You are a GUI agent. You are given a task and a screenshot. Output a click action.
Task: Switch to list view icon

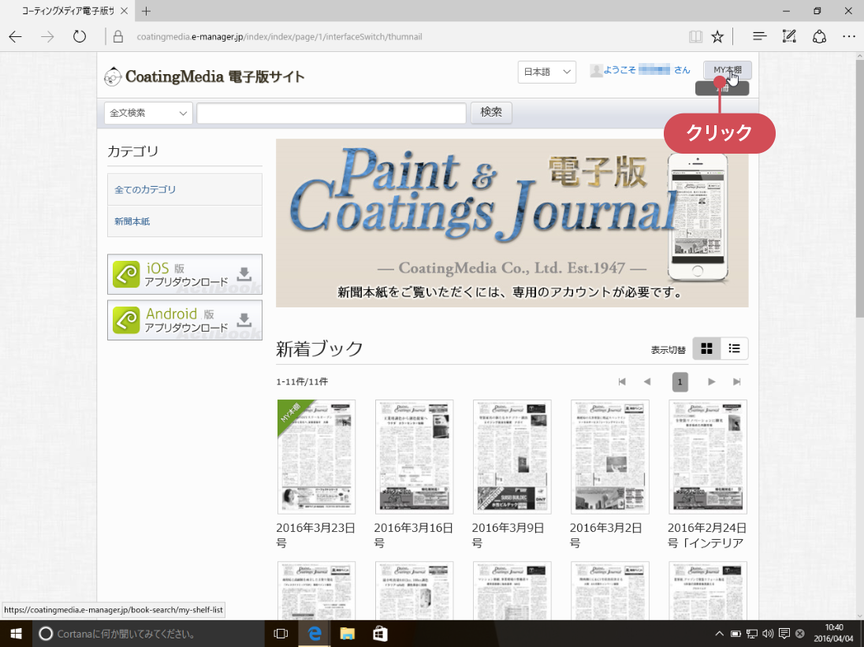pos(735,349)
